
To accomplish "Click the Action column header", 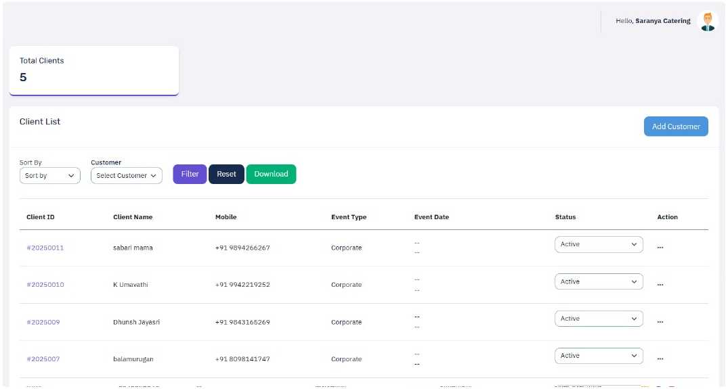I will click(668, 217).
